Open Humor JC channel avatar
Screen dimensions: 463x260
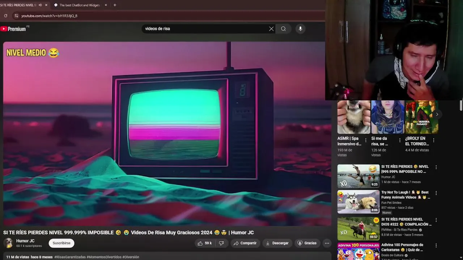click(9, 243)
